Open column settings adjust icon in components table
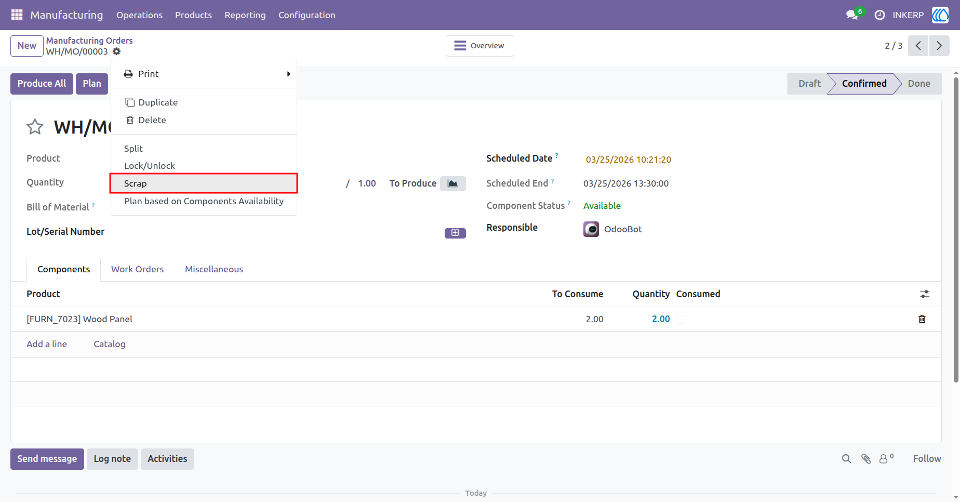The image size is (960, 502). 925,294
